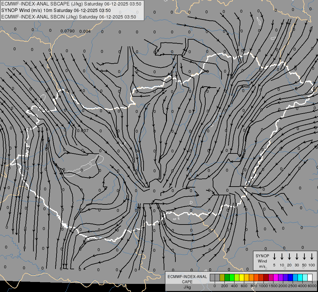Select the lime CAPE legend swatch
Image resolution: width=318 pixels, height=292 pixels.
click(x=237, y=277)
